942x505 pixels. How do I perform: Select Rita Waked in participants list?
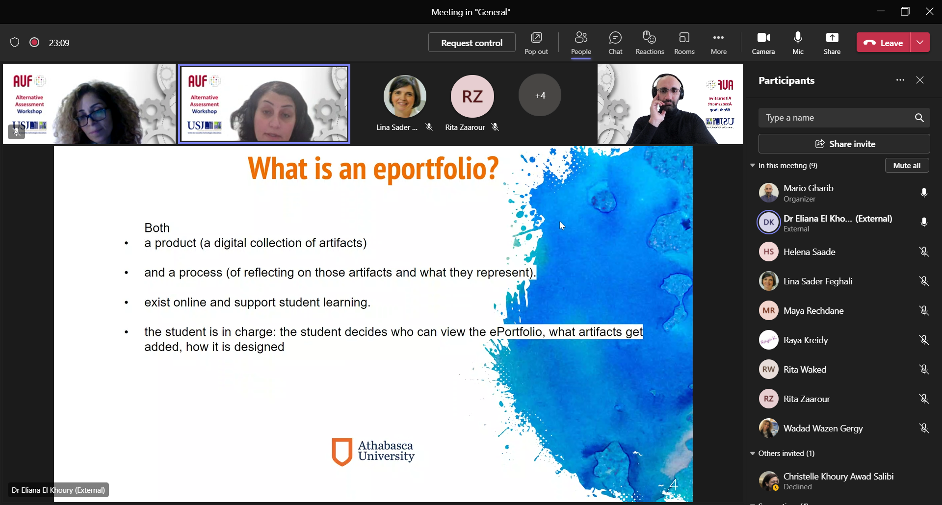coord(844,370)
